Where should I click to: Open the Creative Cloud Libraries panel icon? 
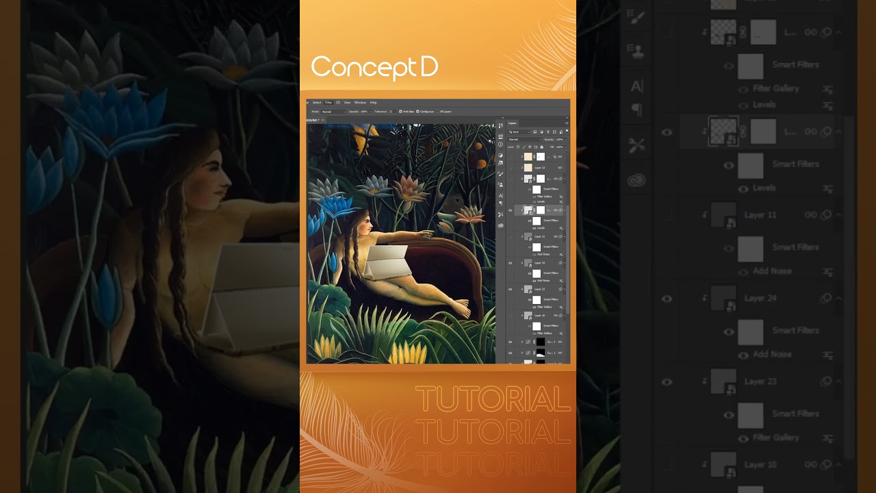pos(500,225)
